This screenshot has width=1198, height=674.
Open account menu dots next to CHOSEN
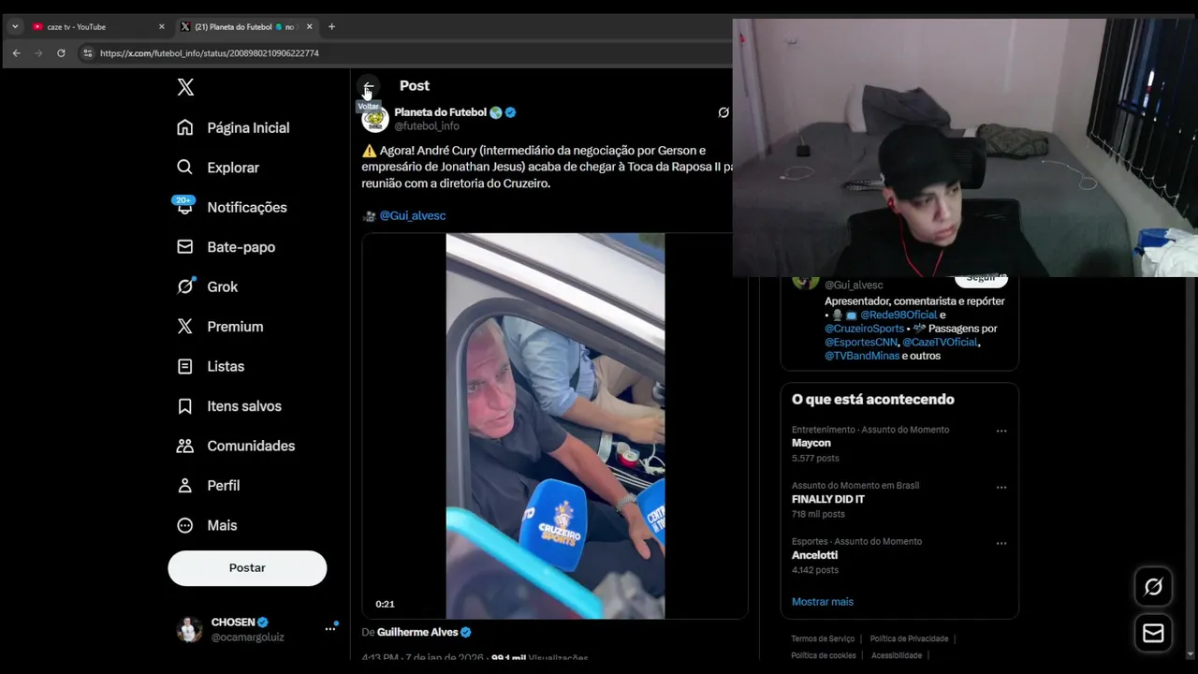click(329, 629)
